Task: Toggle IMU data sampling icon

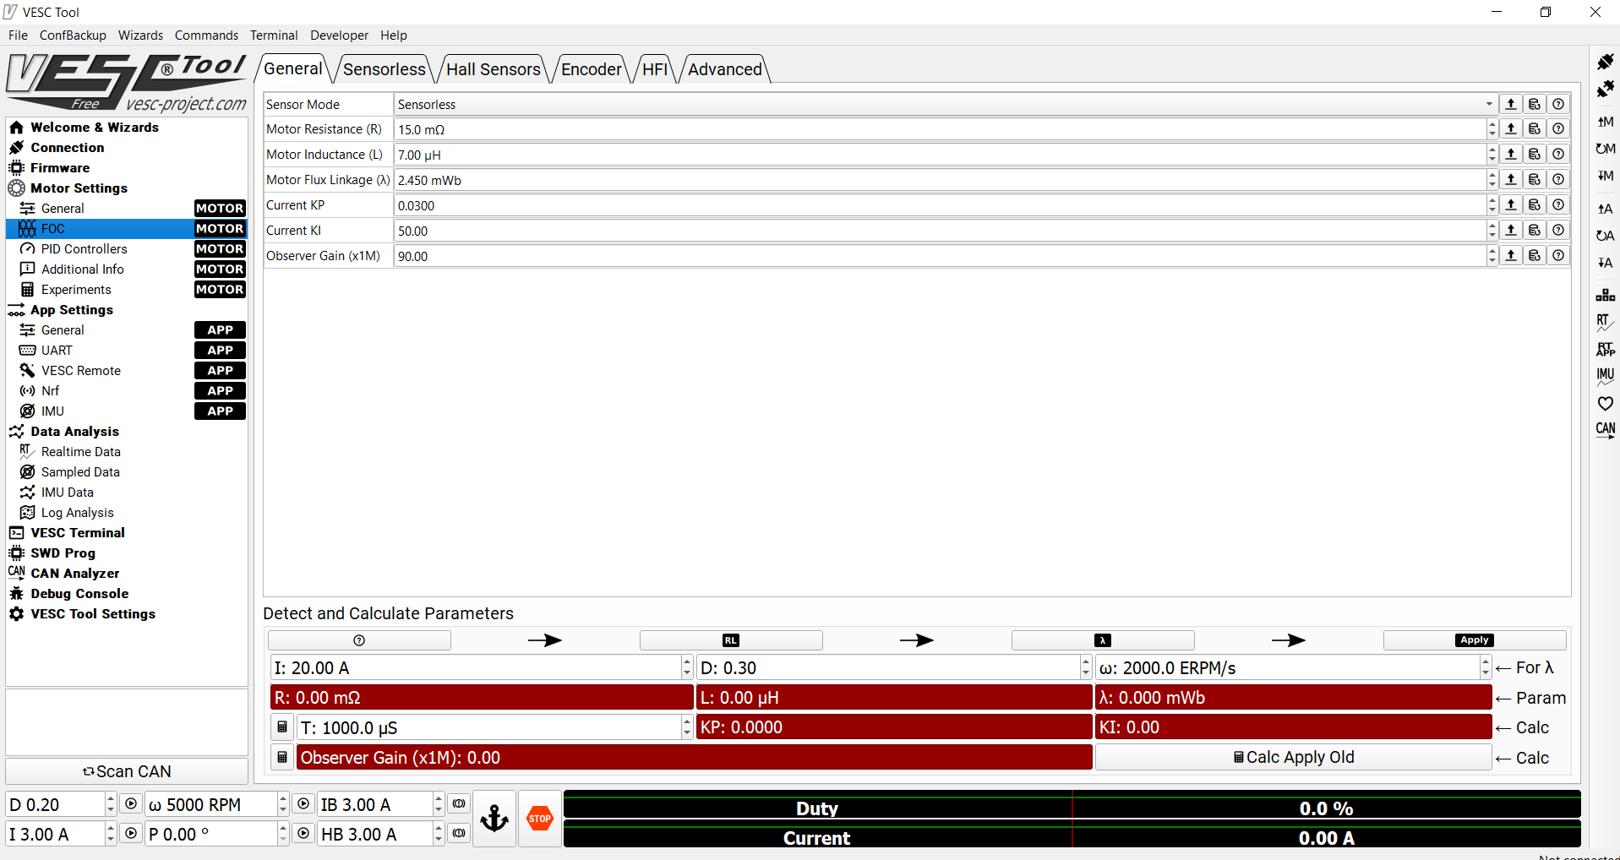Action: pos(1604,375)
